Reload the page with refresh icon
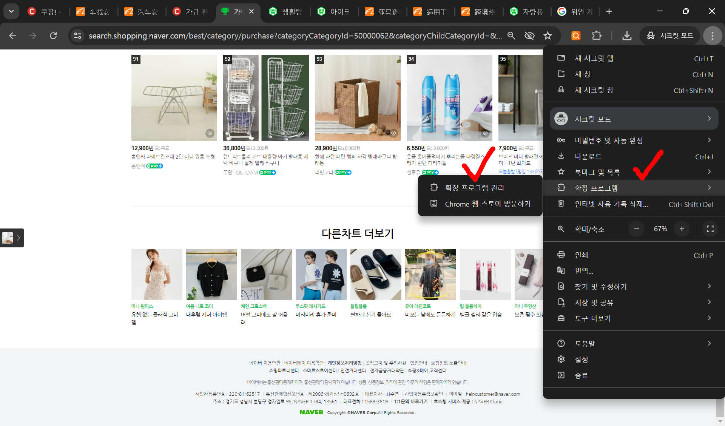Image resolution: width=725 pixels, height=426 pixels. pos(53,36)
